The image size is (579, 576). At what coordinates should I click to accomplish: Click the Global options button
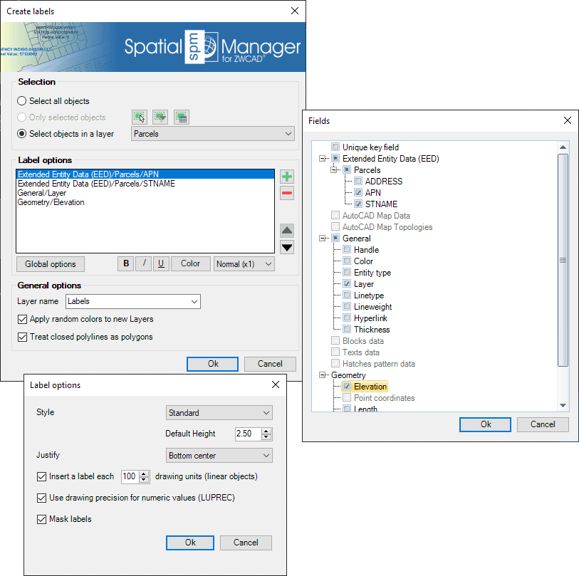[51, 263]
